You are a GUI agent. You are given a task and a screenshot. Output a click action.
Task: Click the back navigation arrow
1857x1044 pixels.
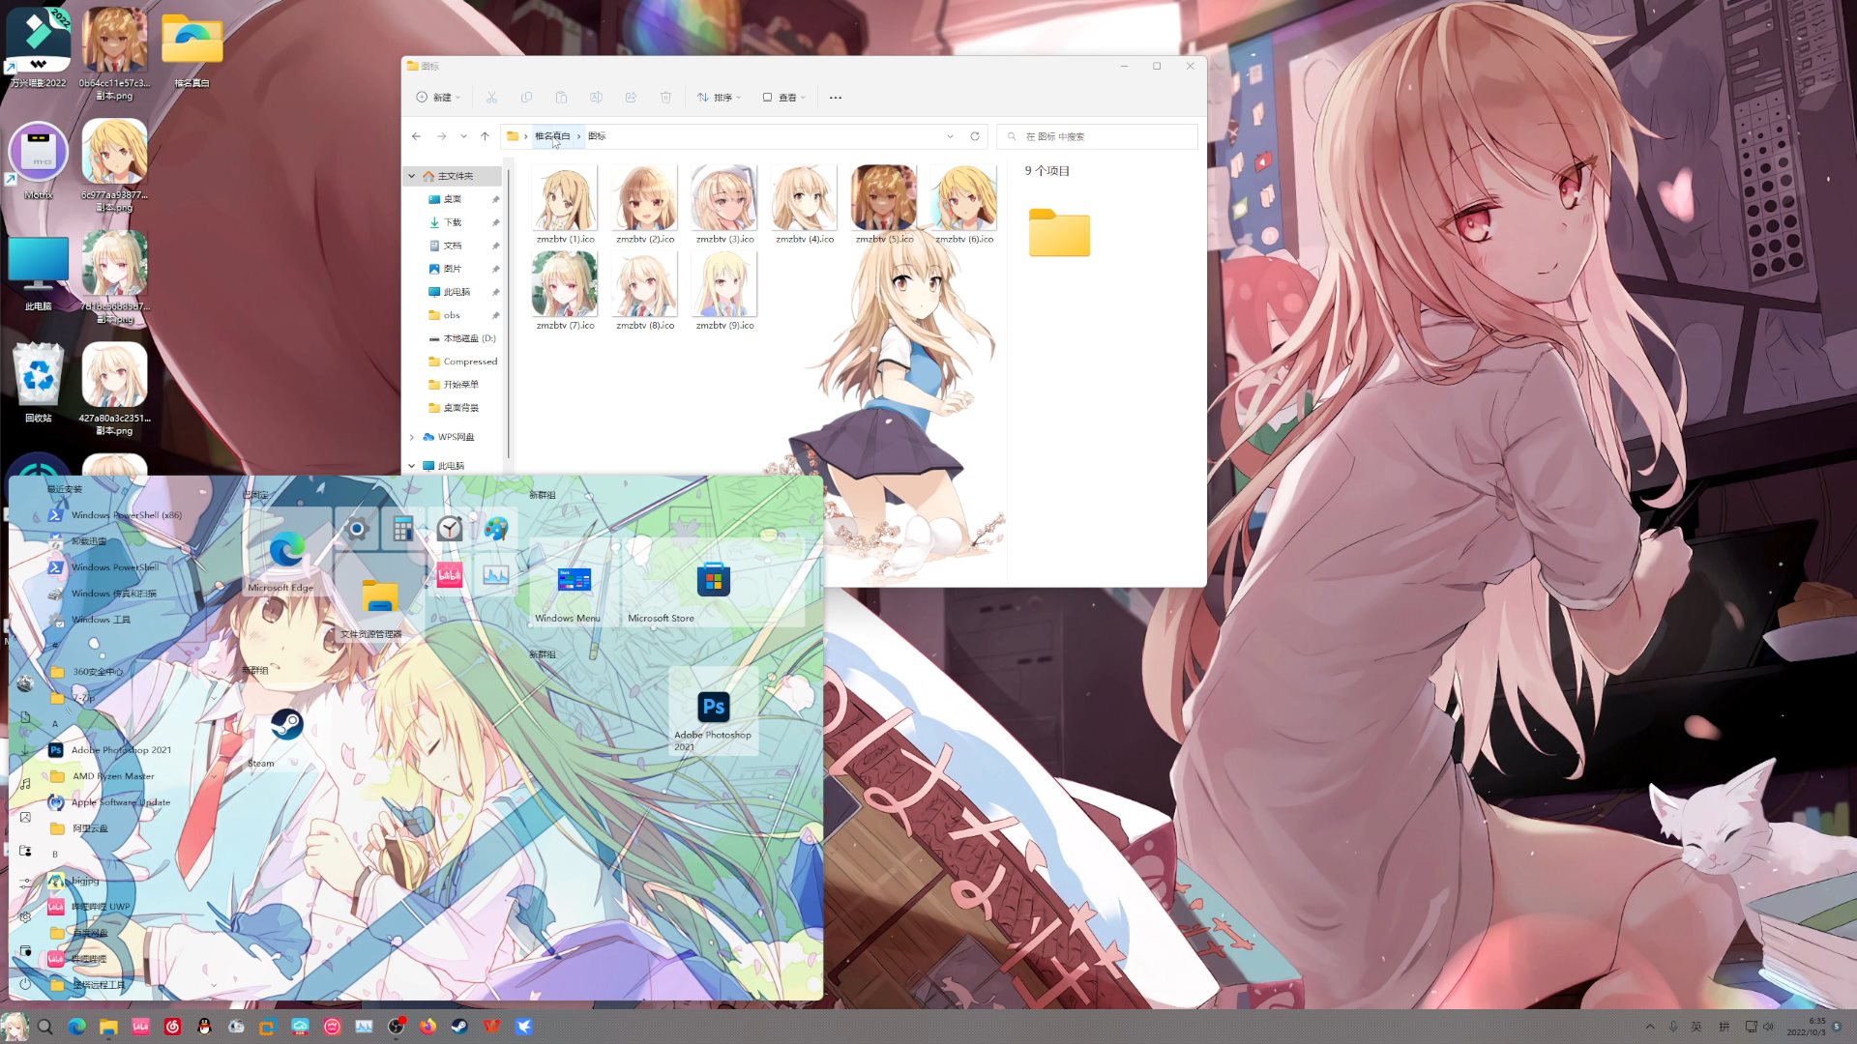point(416,136)
